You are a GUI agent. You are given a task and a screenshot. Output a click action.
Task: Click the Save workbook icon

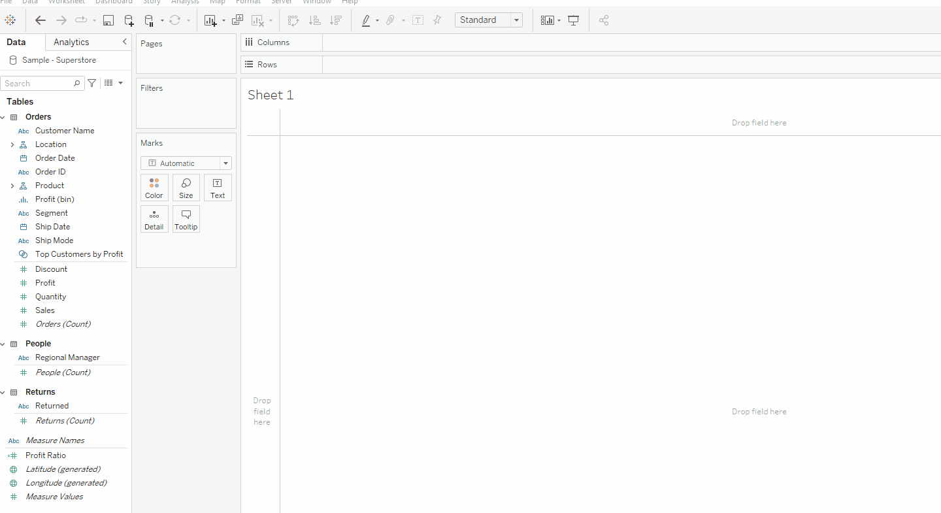(x=108, y=20)
